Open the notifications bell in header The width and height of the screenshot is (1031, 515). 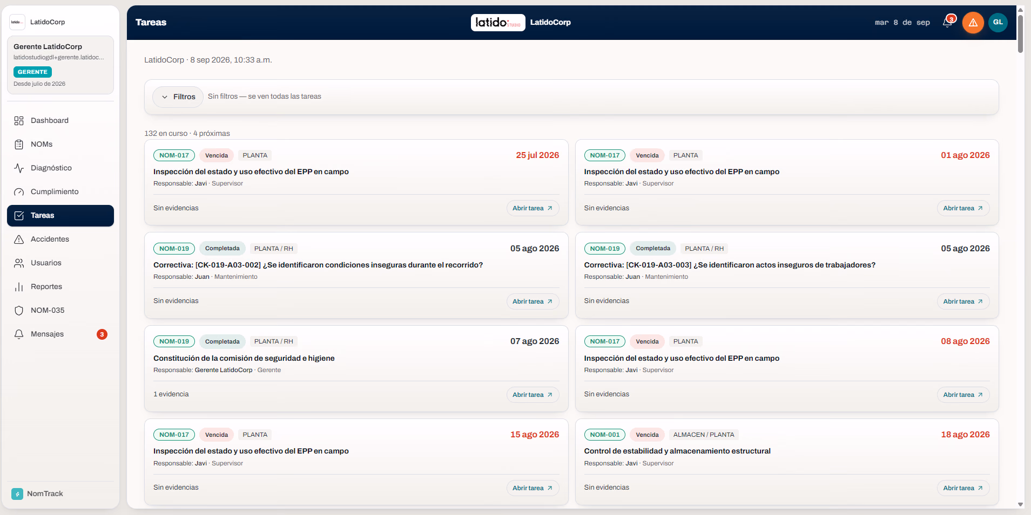pos(948,22)
